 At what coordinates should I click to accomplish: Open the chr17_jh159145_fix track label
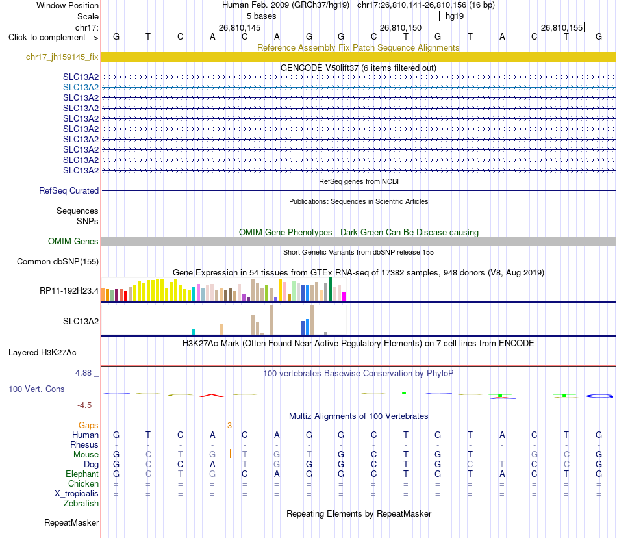[62, 57]
